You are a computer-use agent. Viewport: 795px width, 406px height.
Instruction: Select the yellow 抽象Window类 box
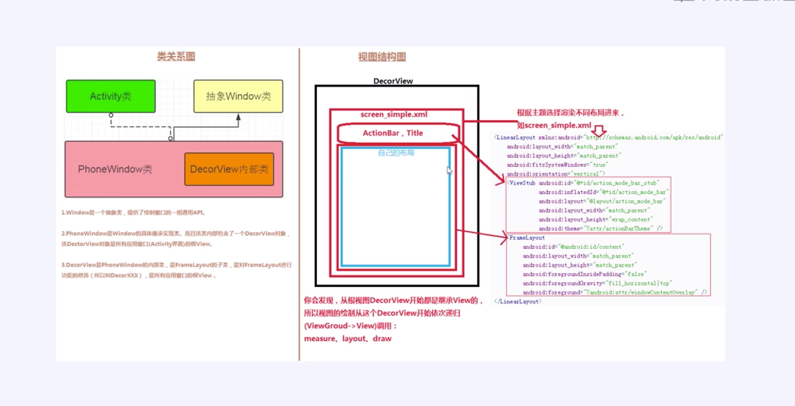[x=238, y=96]
